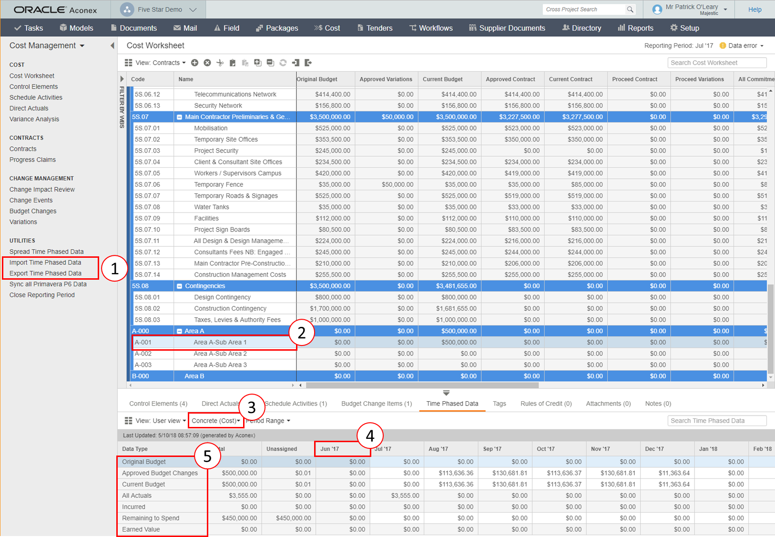This screenshot has height=537, width=775.
Task: Switch to Budget Change Items (1) tab
Action: (x=377, y=404)
